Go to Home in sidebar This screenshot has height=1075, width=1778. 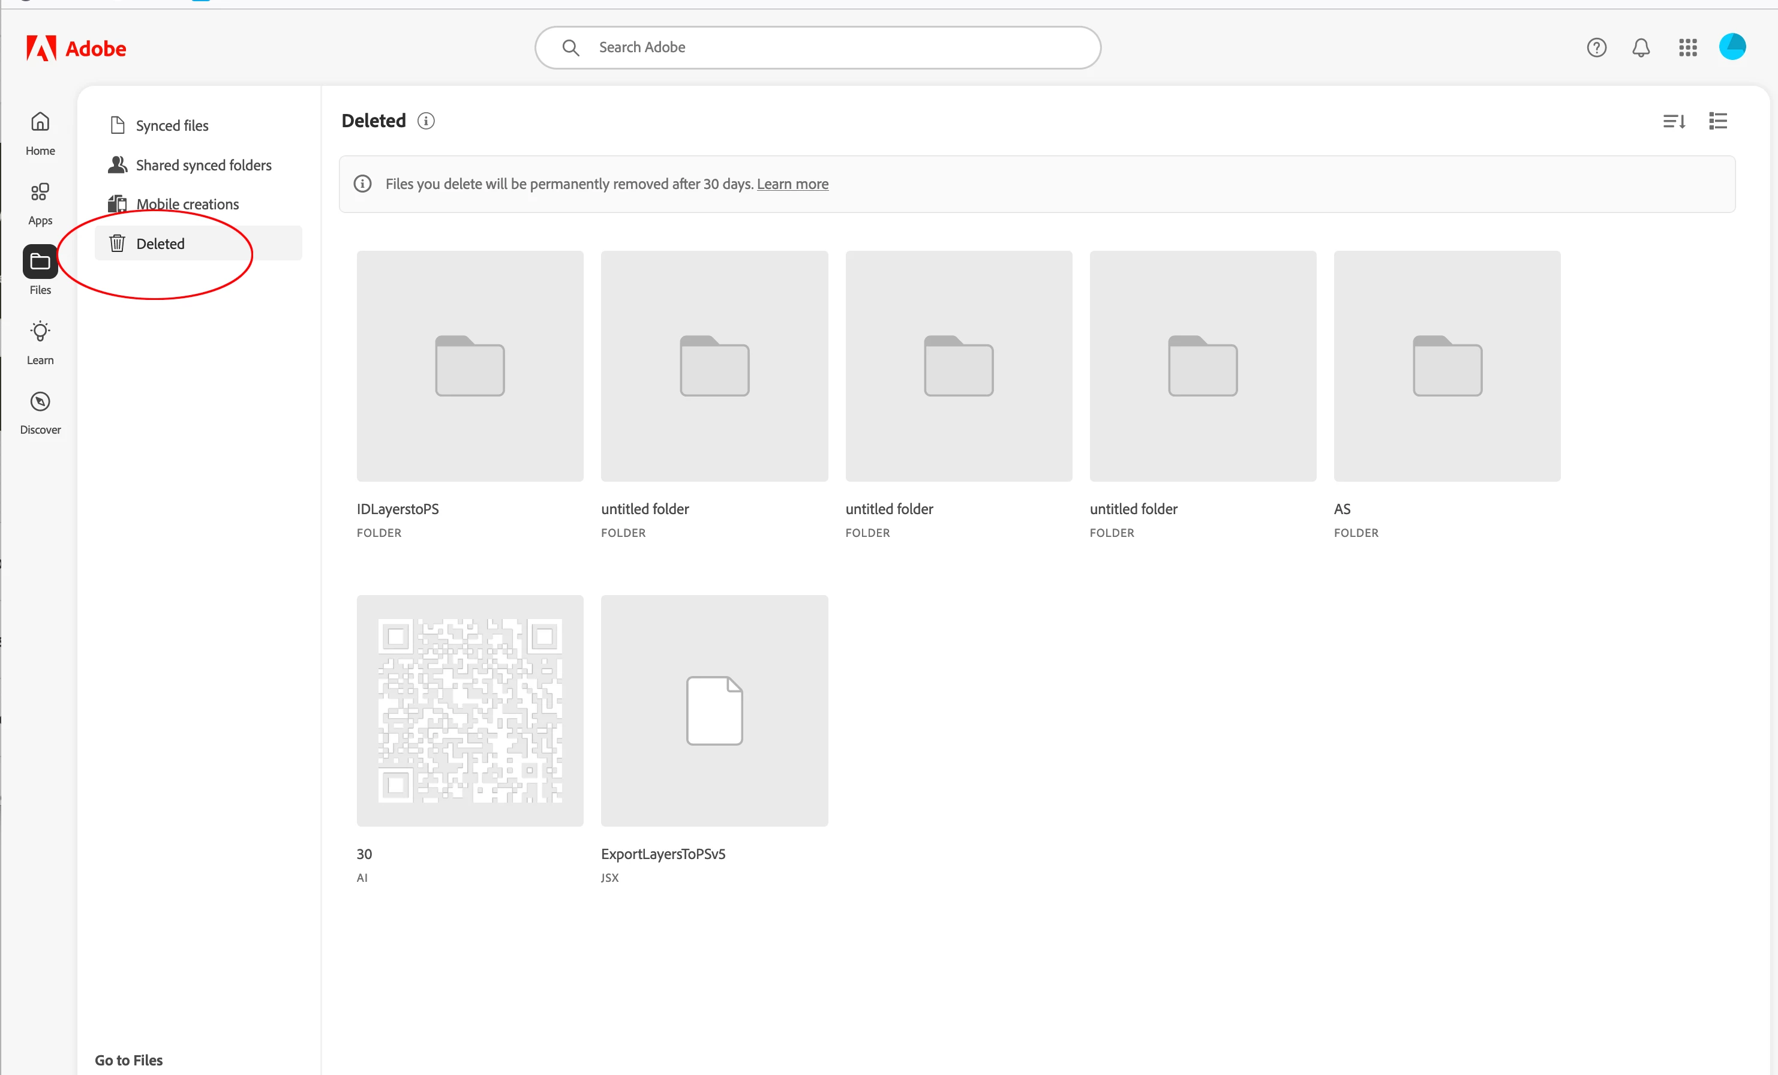40,133
